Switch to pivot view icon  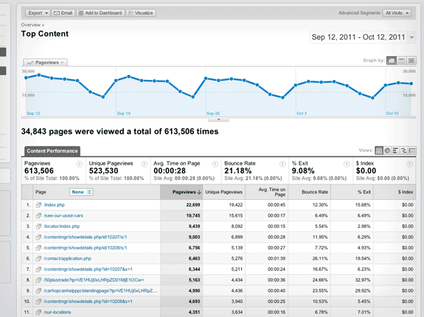pos(412,151)
